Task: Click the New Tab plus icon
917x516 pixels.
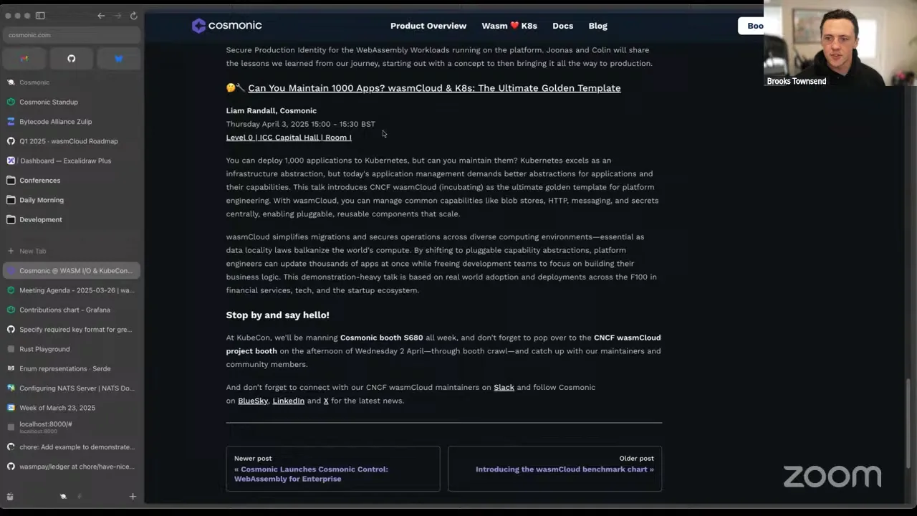Action: click(x=10, y=251)
